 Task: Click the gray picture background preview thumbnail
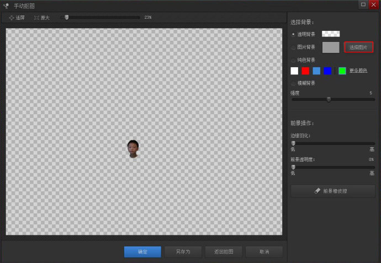coord(331,47)
